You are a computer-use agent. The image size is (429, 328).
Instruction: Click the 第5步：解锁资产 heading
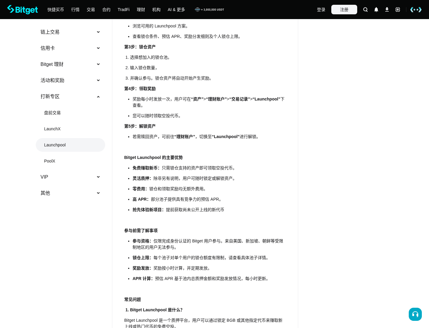(140, 126)
